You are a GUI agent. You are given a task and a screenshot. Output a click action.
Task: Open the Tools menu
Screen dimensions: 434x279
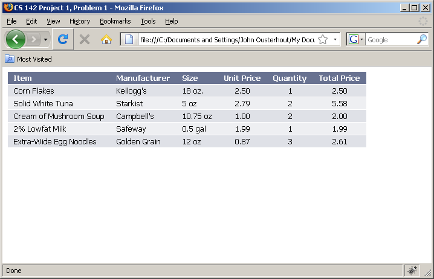point(148,21)
